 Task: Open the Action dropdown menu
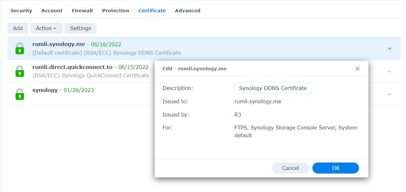(x=46, y=28)
